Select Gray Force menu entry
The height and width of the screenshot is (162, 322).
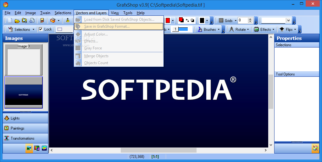coord(119,48)
